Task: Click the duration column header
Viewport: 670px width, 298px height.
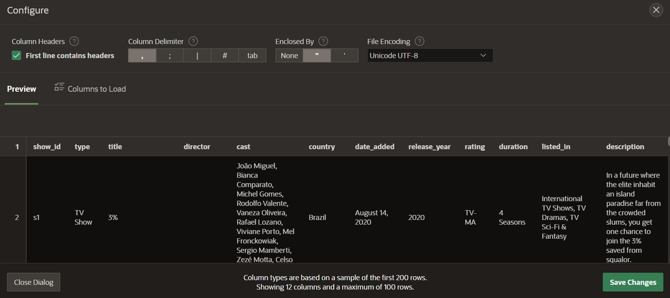Action: point(513,147)
